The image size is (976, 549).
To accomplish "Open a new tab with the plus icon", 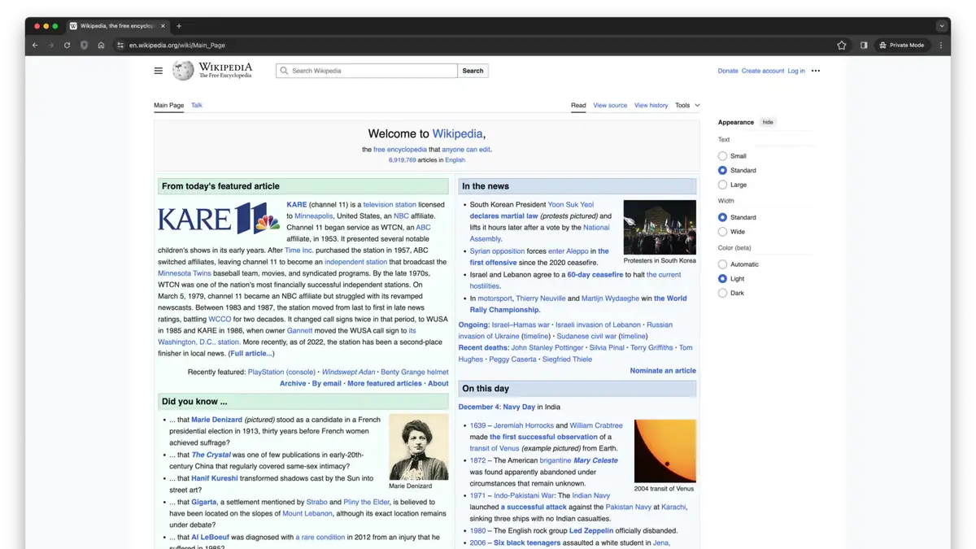I will tap(179, 26).
